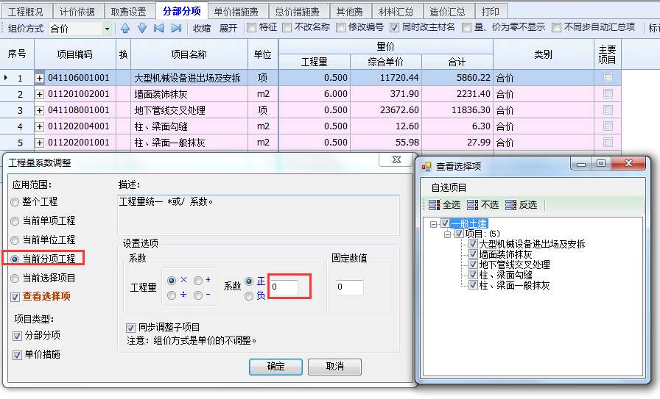The image size is (660, 399).
Task: Select the 负 negative coefficient radio button
Action: pyautogui.click(x=250, y=295)
